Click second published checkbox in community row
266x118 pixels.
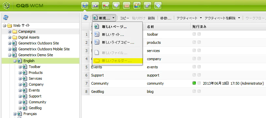pyautogui.click(x=199, y=83)
